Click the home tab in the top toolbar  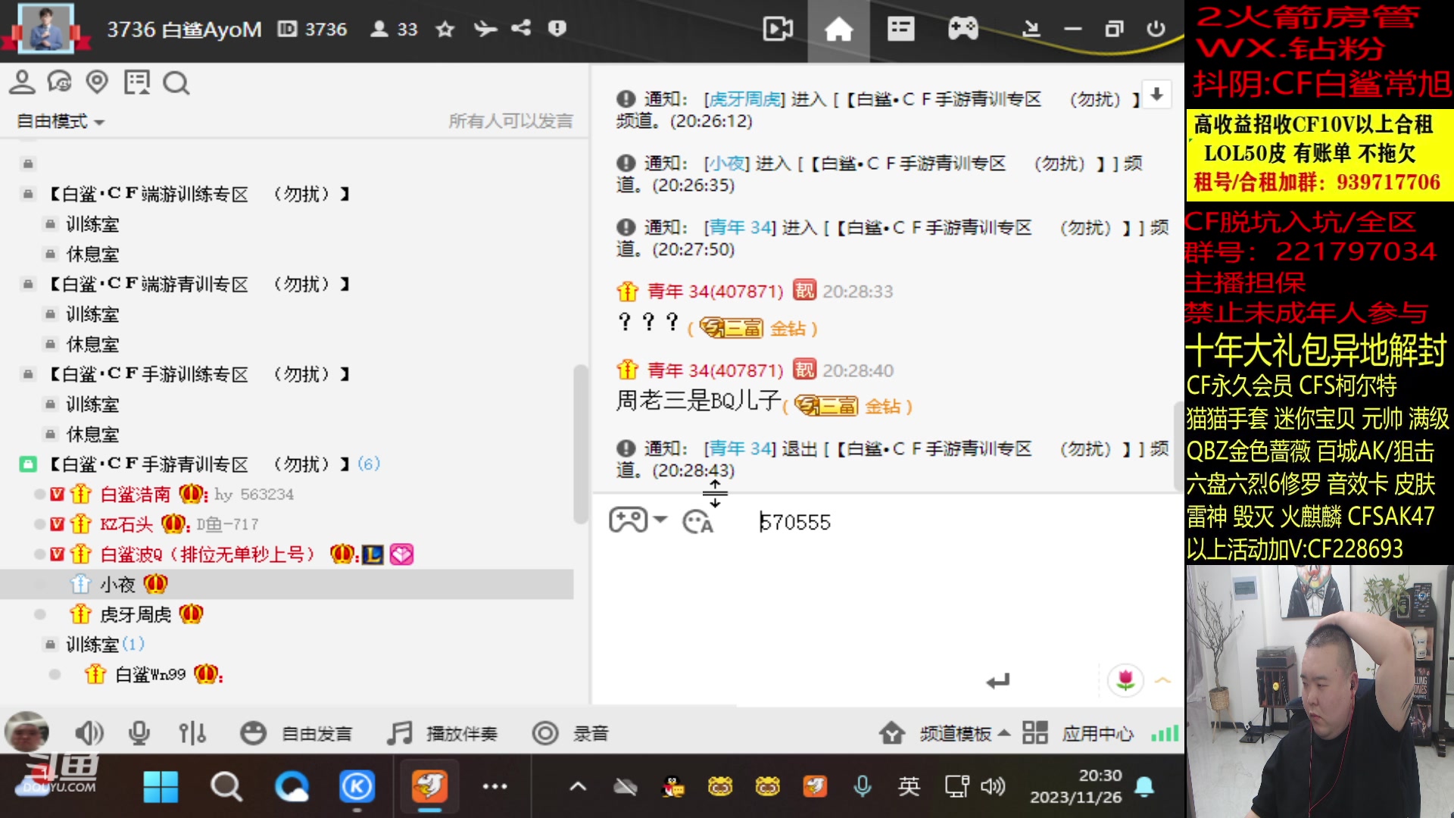pyautogui.click(x=838, y=29)
